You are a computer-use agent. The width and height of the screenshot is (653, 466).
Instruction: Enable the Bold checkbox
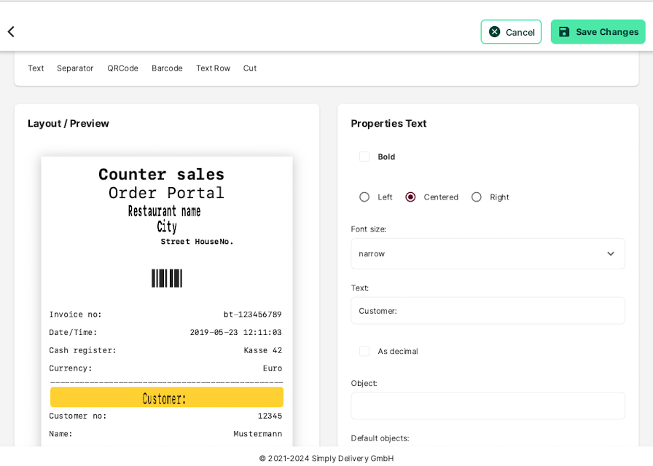(364, 157)
